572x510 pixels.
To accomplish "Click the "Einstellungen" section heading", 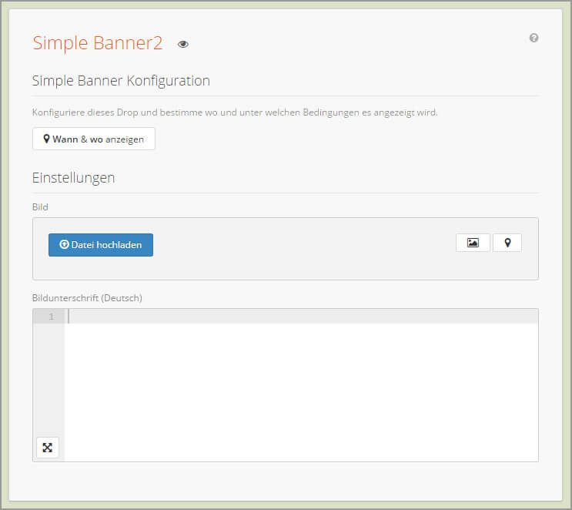I will tap(74, 178).
